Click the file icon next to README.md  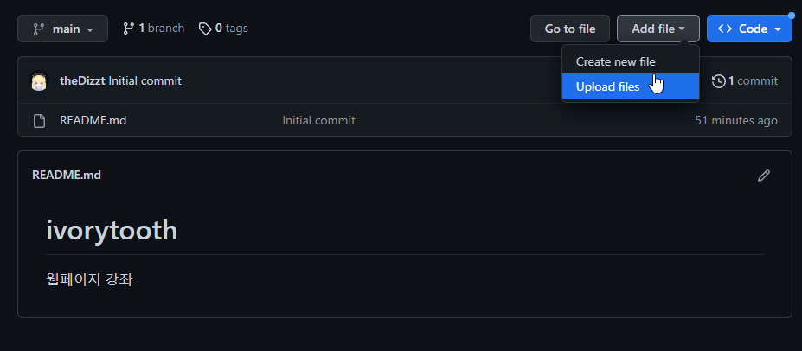40,121
